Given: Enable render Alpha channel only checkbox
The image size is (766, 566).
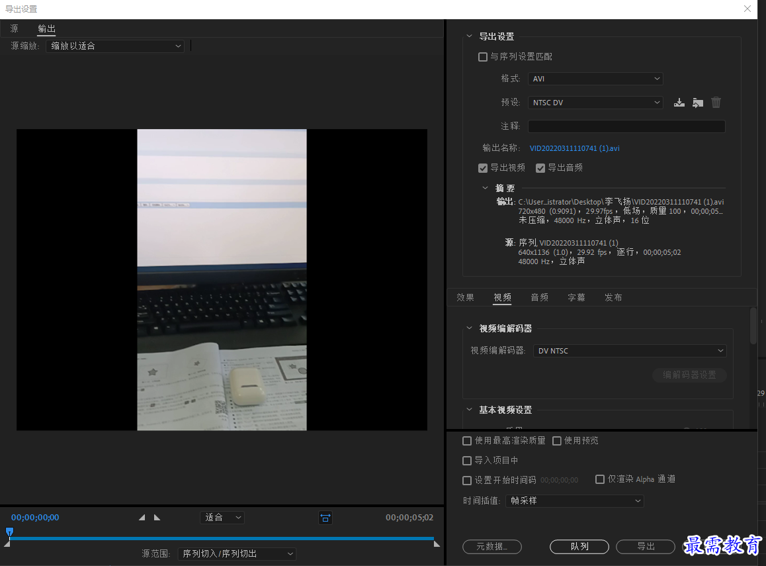Looking at the screenshot, I should click(600, 479).
